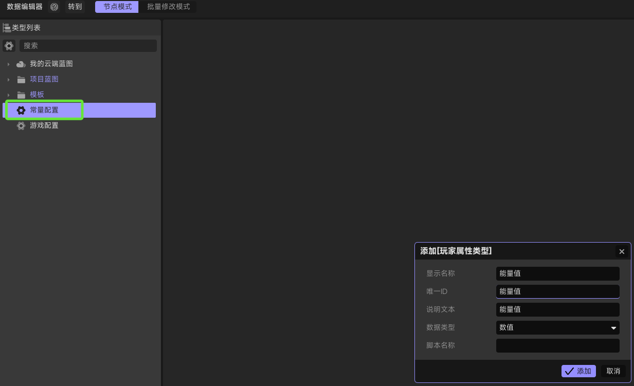This screenshot has width=634, height=386.
Task: Click the 搜索 search box
Action: 88,46
